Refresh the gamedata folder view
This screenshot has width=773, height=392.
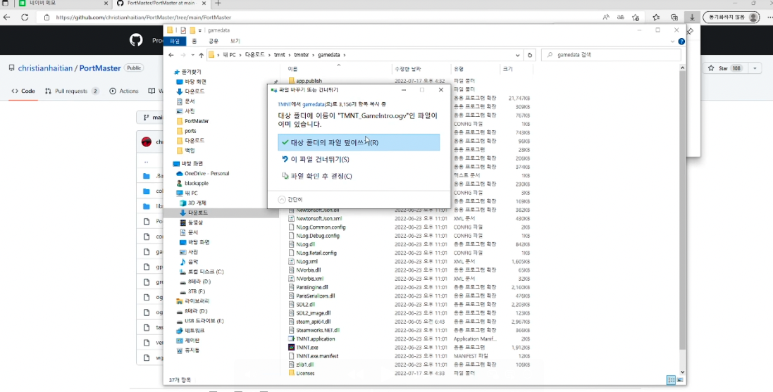(x=530, y=55)
